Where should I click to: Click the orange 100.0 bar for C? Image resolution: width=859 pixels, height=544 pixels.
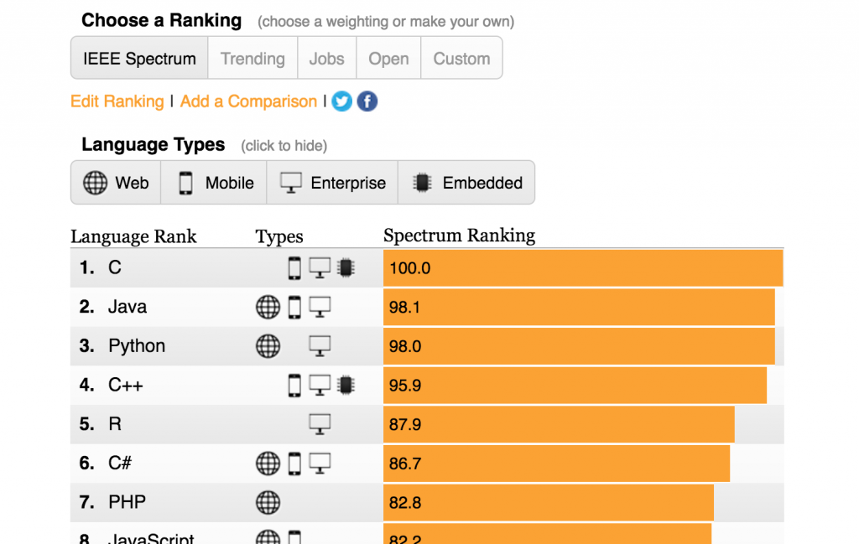583,268
